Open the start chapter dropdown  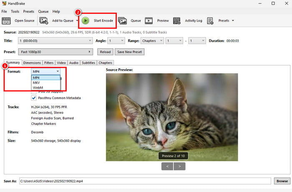pyautogui.click(x=174, y=41)
